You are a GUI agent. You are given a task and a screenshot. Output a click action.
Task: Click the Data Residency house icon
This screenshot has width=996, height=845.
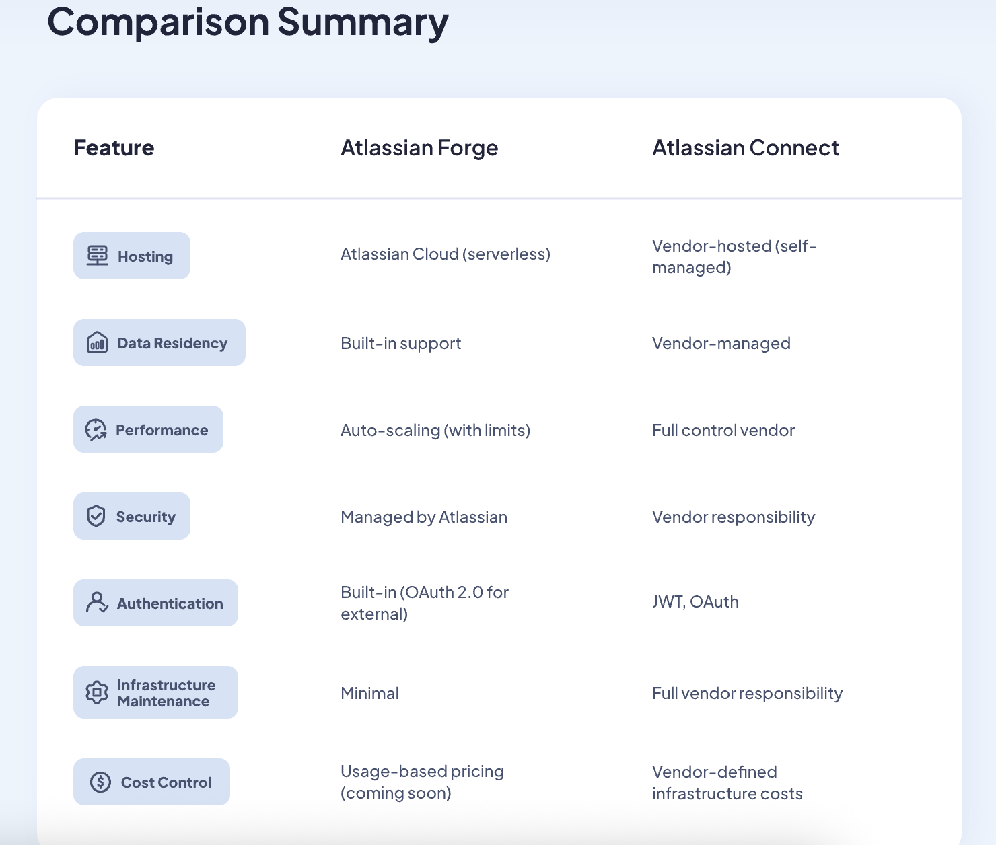[x=98, y=343]
